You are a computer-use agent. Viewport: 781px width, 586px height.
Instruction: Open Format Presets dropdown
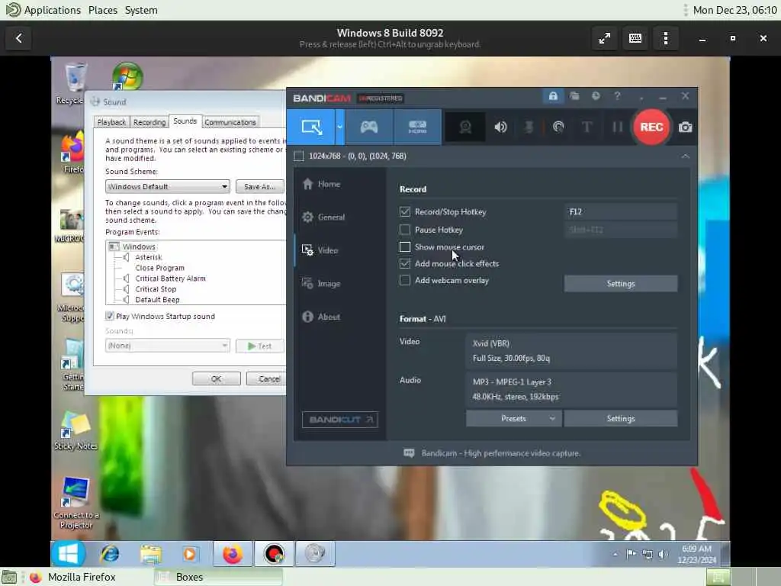(513, 419)
